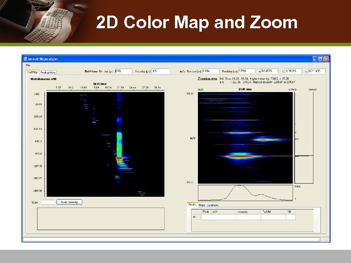Screen dimensions: 351x263
Task: Close the IonMobilityAnalyzer window
Action: click(x=326, y=59)
